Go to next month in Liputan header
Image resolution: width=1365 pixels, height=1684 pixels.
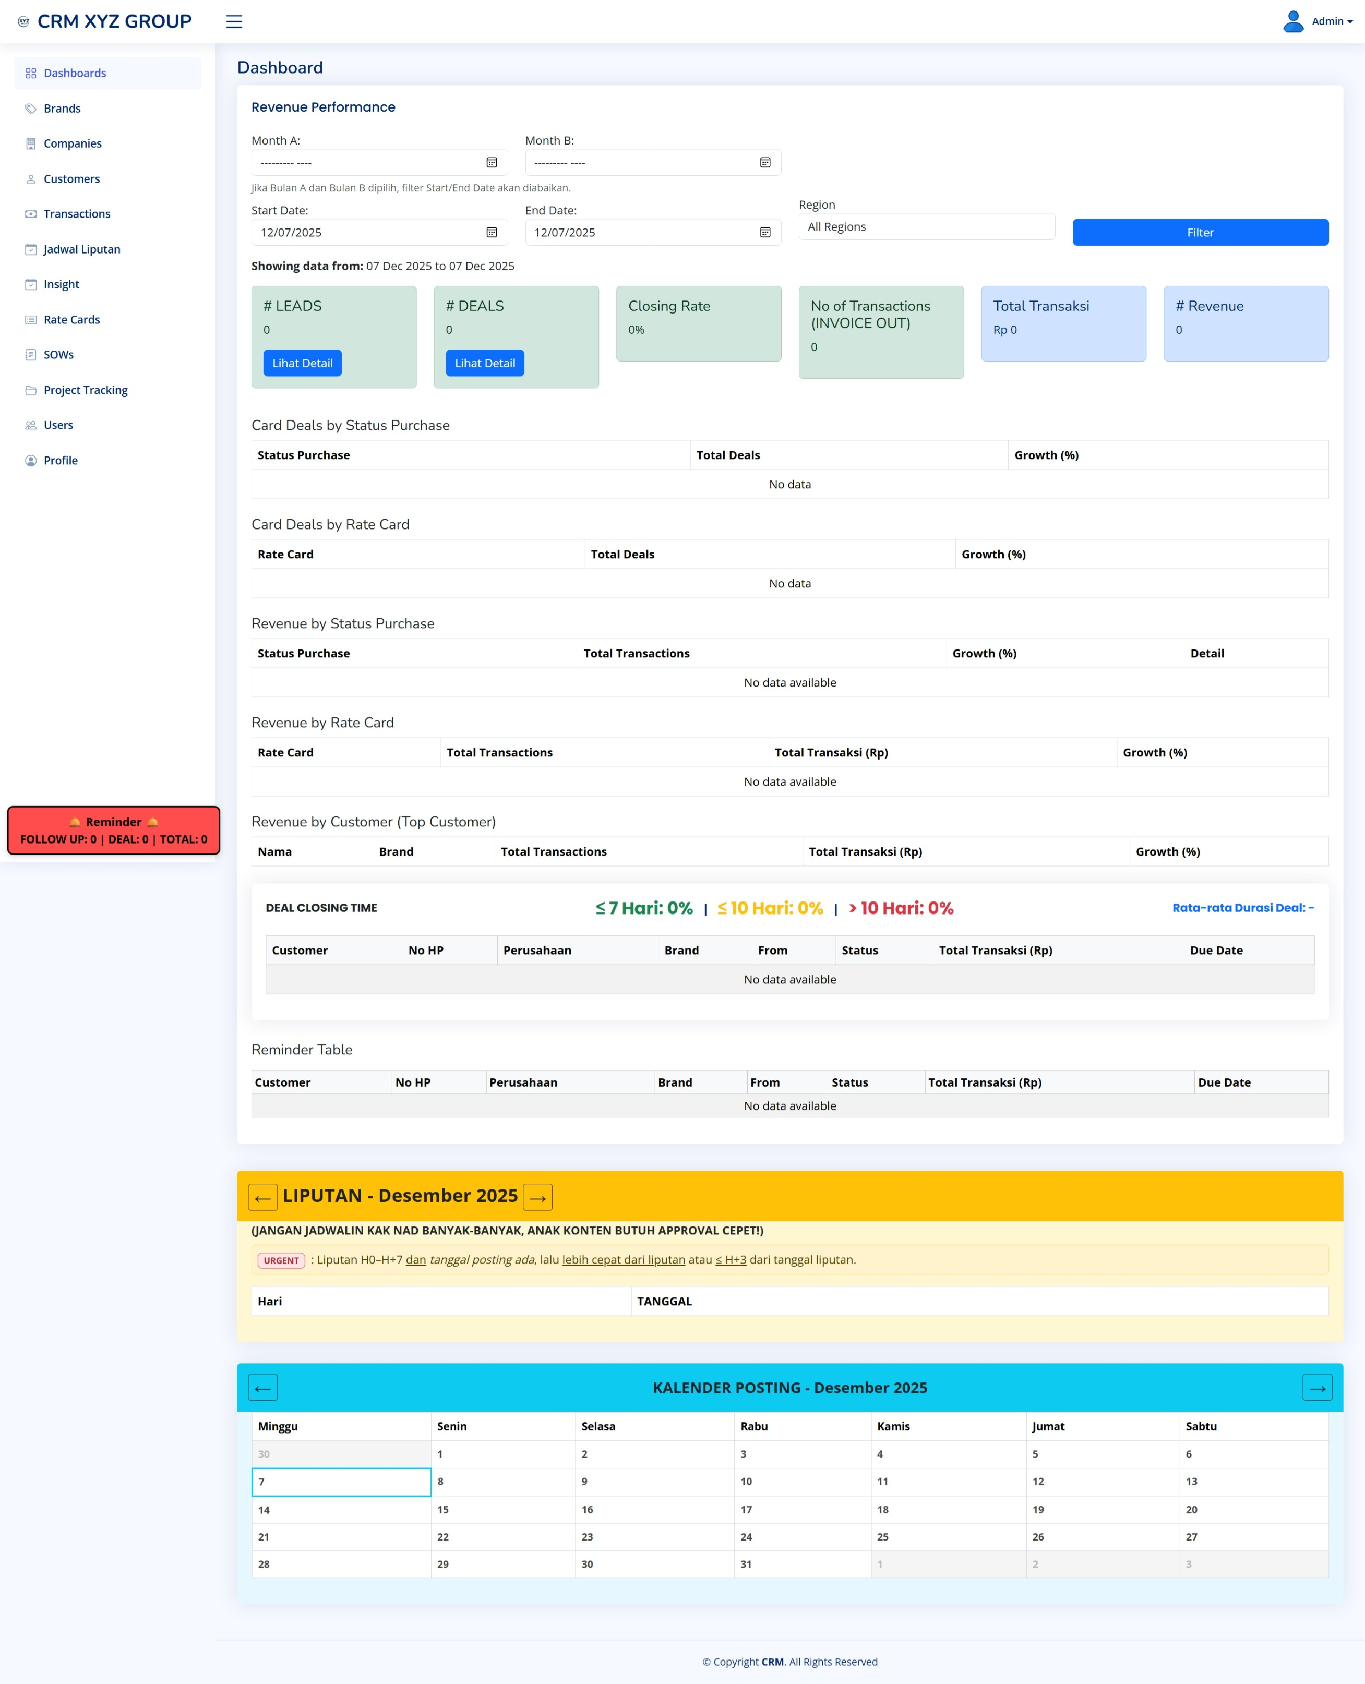(538, 1197)
